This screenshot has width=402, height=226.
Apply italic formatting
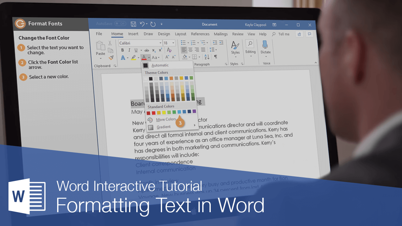[129, 50]
